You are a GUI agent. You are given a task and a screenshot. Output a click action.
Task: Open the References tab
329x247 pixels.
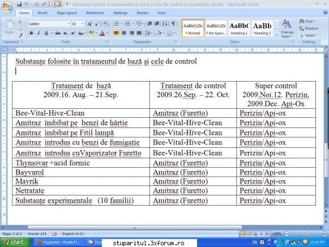tap(95, 13)
